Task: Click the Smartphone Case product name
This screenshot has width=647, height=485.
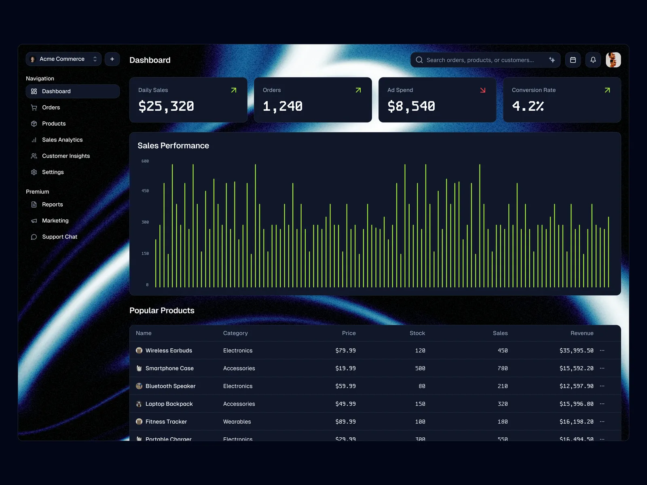Action: point(169,368)
